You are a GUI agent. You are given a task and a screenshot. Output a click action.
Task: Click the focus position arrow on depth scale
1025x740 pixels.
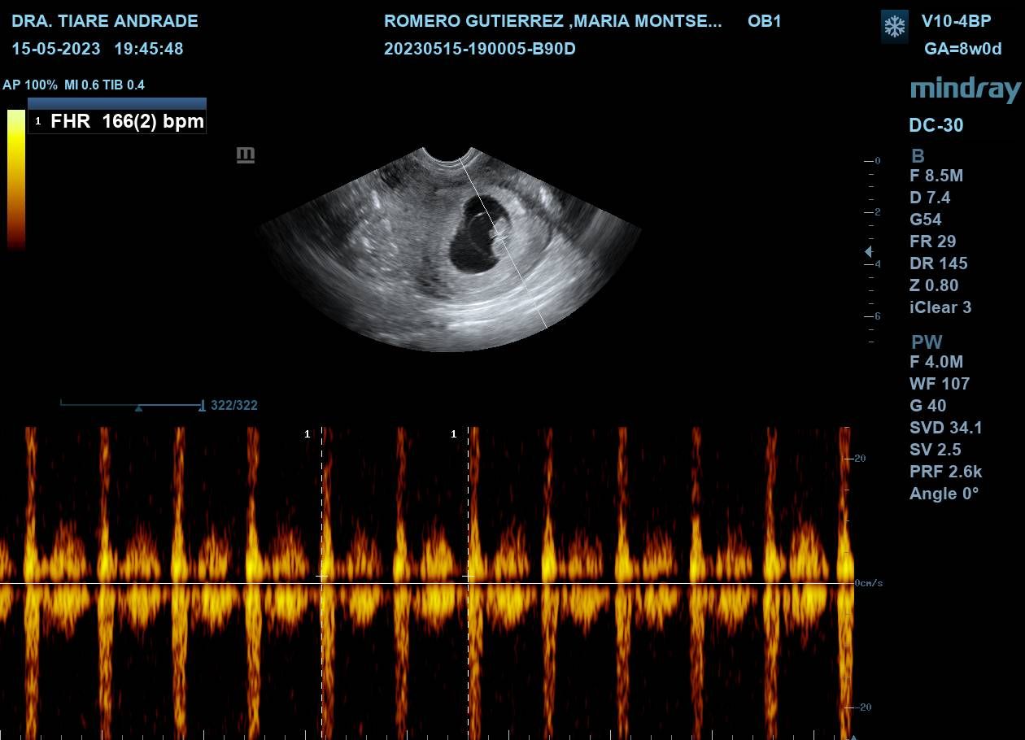(868, 252)
